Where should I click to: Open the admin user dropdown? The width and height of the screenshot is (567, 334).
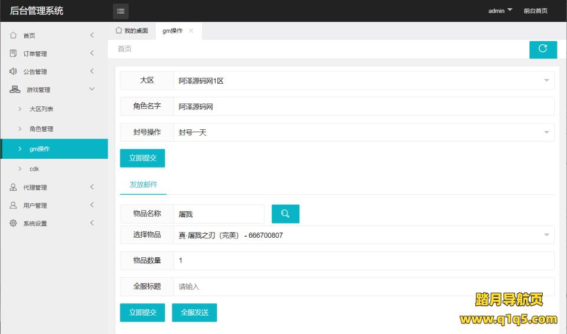[500, 11]
